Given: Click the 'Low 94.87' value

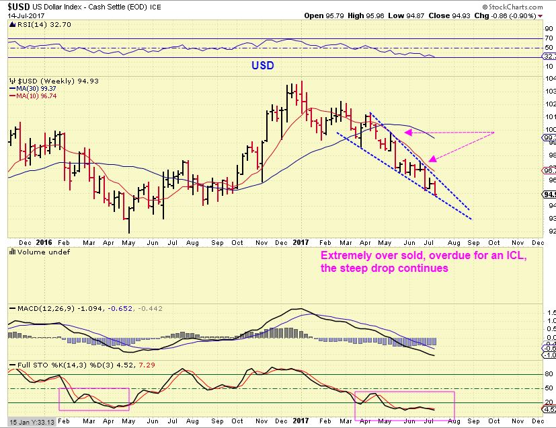Looking at the screenshot, I should pos(406,15).
